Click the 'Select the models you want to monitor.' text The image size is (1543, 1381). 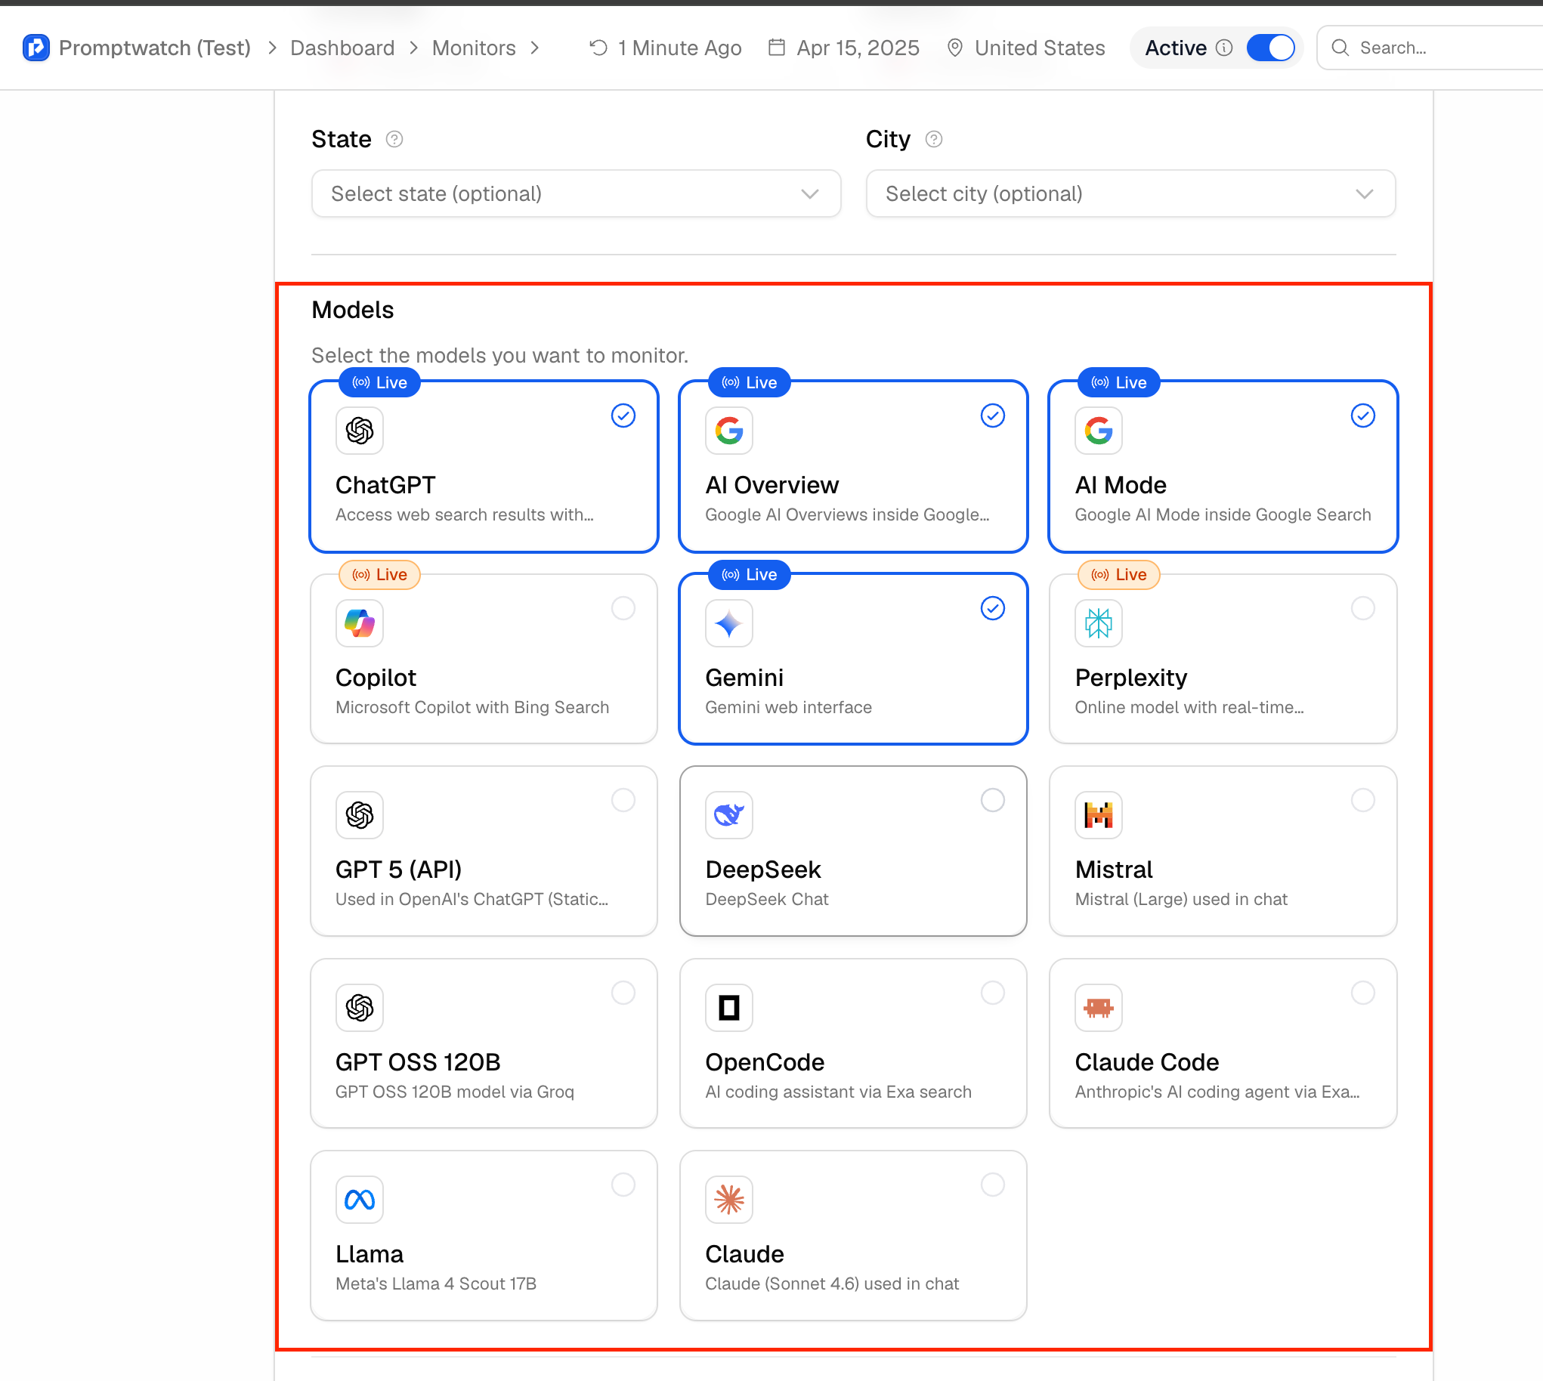click(x=500, y=356)
